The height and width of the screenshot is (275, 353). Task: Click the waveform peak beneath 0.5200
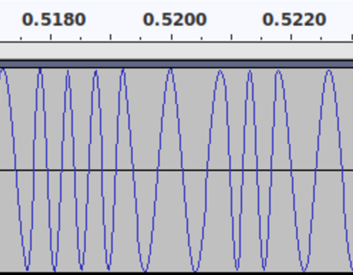tap(171, 70)
